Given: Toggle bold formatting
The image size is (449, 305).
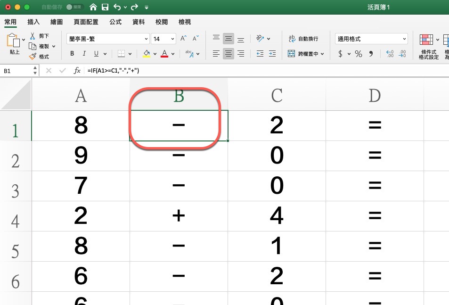Looking at the screenshot, I should (72, 54).
